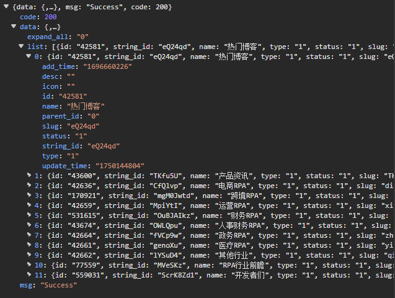Expand list item 3 跨境RPA
Image resolution: width=395 pixels, height=298 pixels.
point(29,195)
